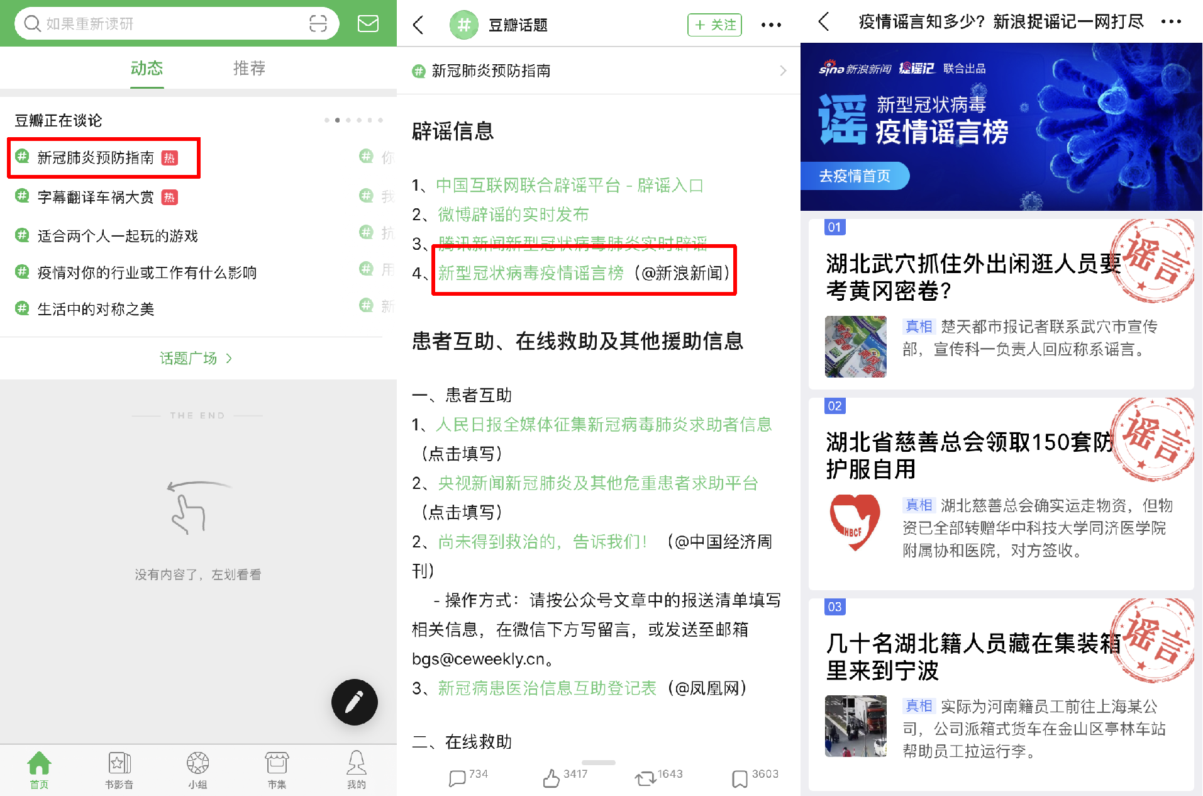Open the 我的 profile tab

tap(356, 770)
